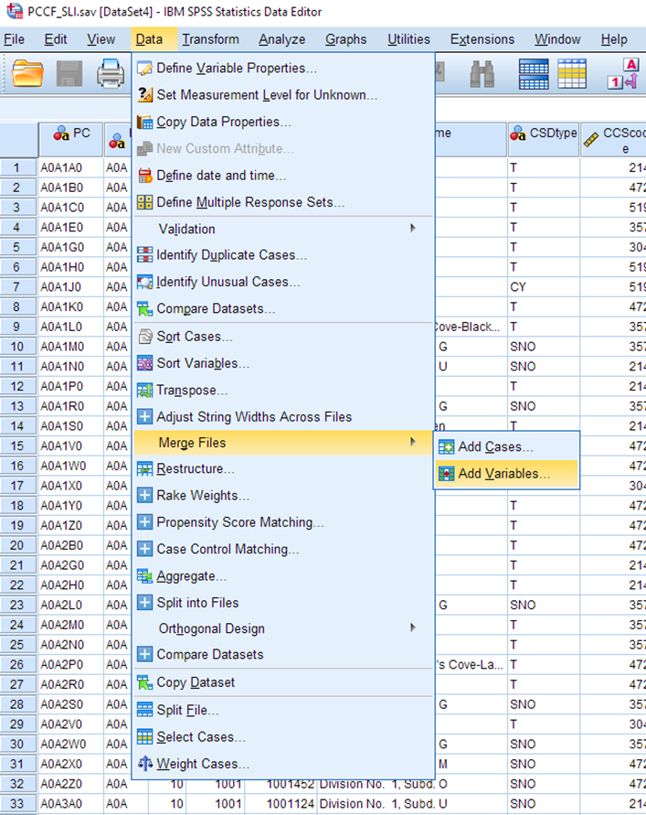Open the File menu
646x815 pixels.
[x=14, y=39]
